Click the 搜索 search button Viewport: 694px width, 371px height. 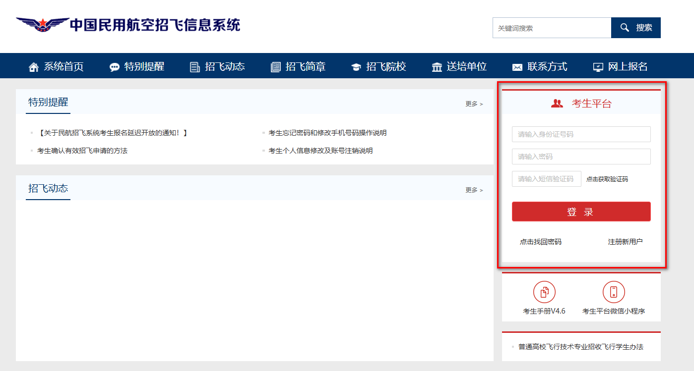pyautogui.click(x=636, y=28)
